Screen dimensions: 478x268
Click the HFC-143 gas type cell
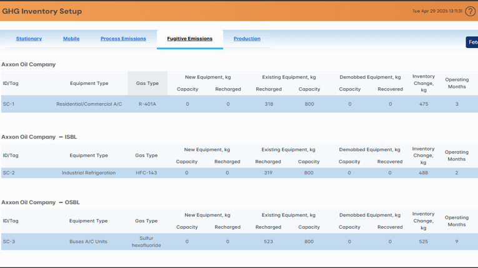146,173
